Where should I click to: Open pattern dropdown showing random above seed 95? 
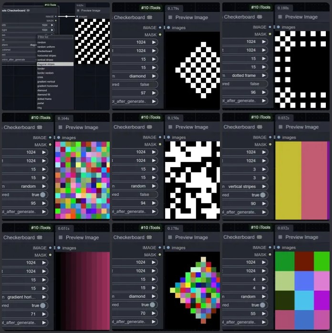point(25,186)
